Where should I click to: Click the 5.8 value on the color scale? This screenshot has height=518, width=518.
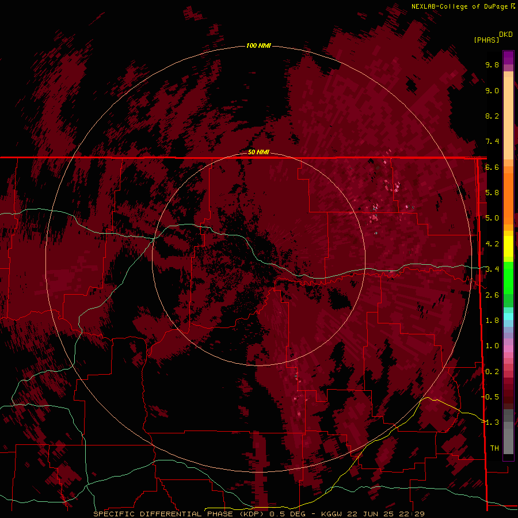click(492, 193)
